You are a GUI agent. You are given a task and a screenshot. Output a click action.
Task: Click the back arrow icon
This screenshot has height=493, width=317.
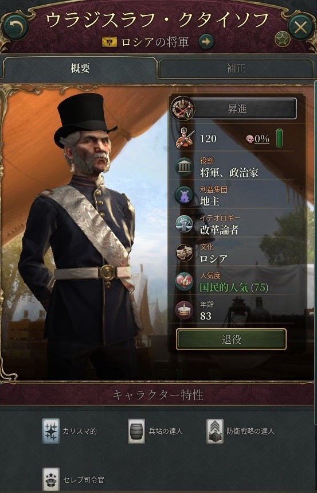(15, 28)
